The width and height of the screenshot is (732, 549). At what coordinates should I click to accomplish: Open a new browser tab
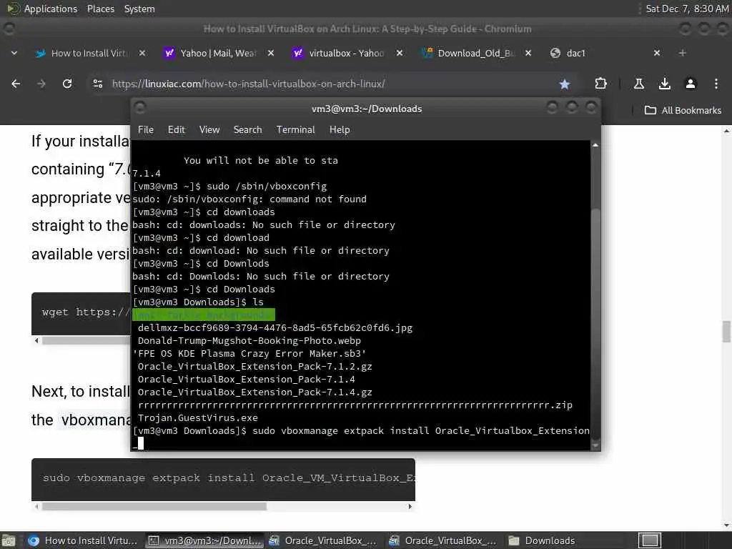click(683, 53)
